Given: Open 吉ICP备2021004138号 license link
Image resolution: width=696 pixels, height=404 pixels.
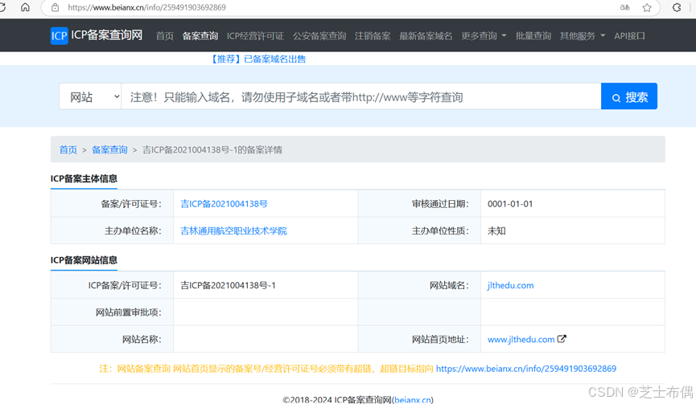Looking at the screenshot, I should pyautogui.click(x=224, y=204).
